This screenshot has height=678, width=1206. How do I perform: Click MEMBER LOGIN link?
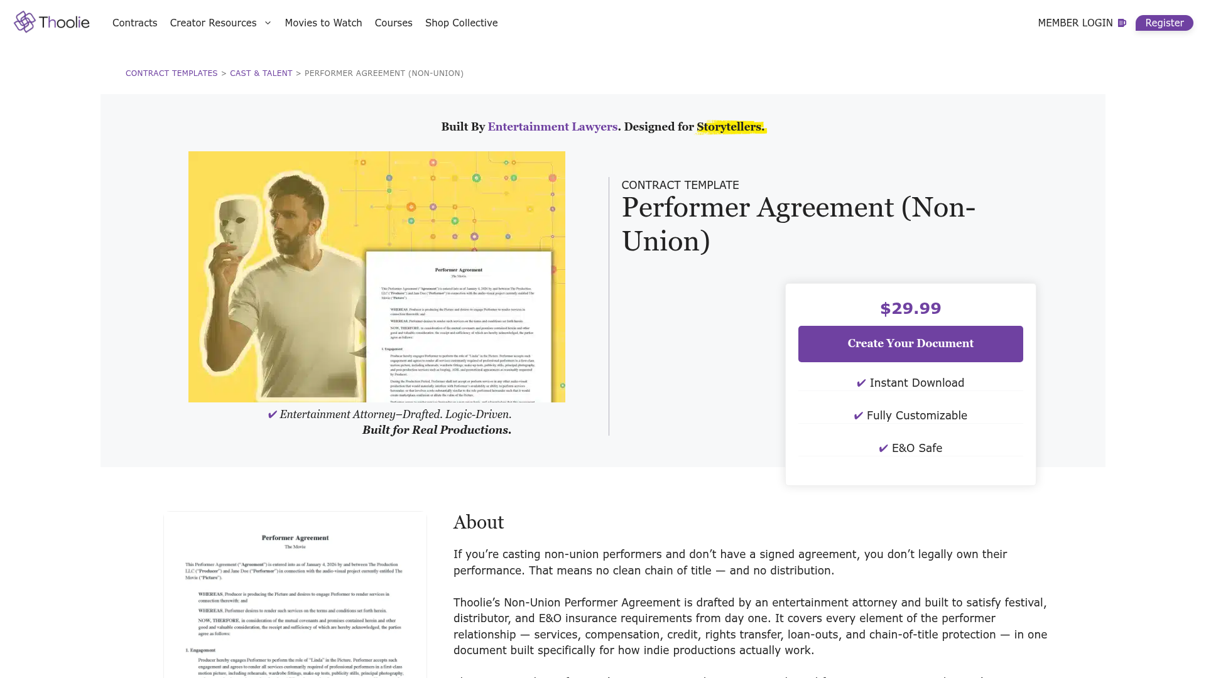point(1075,23)
